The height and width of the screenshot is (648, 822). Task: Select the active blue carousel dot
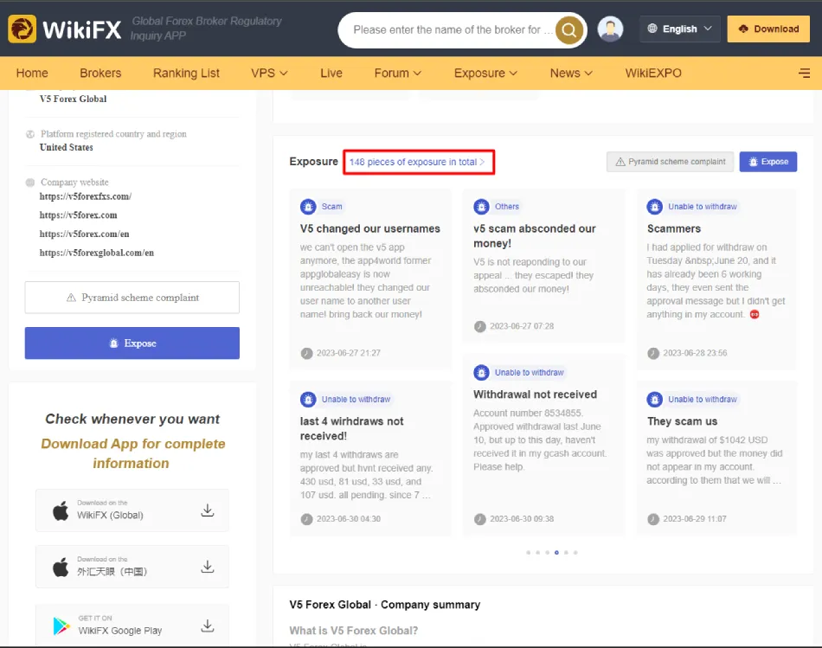point(556,553)
